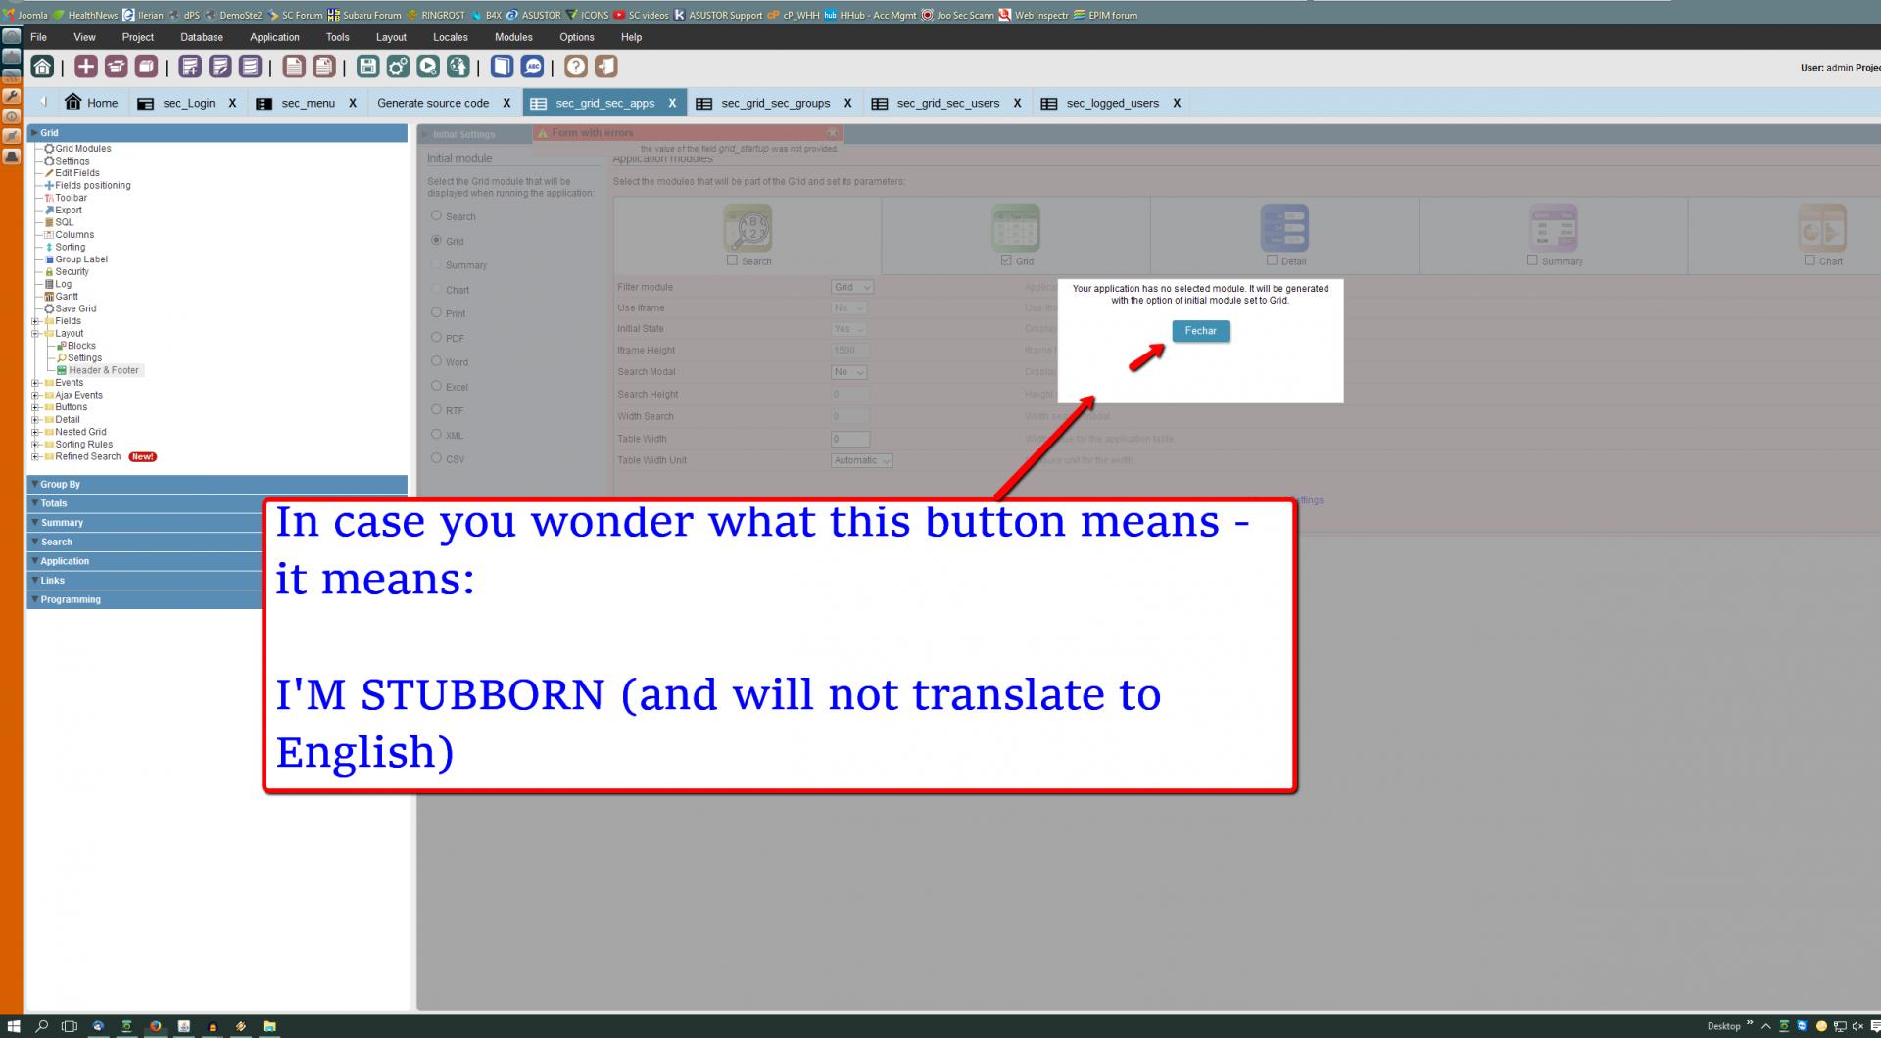Expand the Events tree node

[35, 383]
